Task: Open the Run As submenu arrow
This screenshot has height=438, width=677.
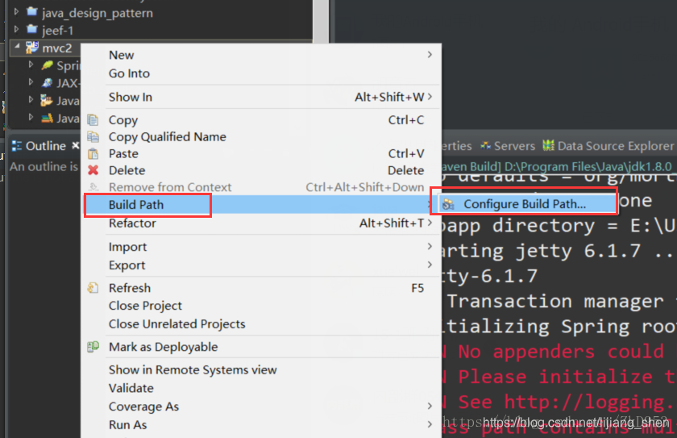Action: point(430,424)
